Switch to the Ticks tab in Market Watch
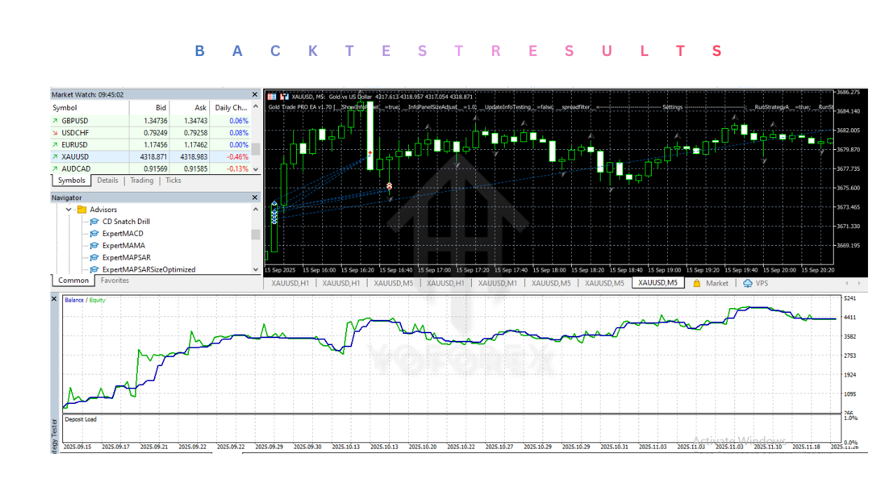The width and height of the screenshot is (896, 504). (x=173, y=180)
